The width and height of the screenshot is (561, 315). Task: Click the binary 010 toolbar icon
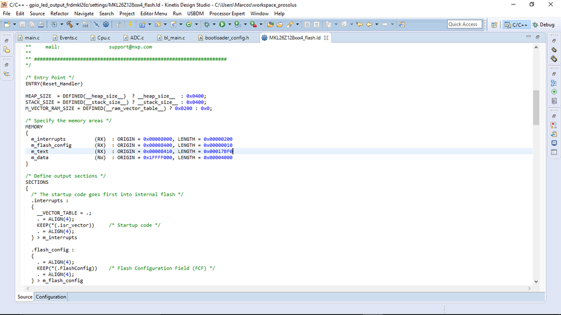click(x=85, y=24)
